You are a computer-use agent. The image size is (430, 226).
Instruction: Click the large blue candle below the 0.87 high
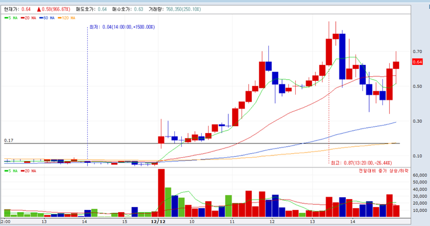[342, 56]
